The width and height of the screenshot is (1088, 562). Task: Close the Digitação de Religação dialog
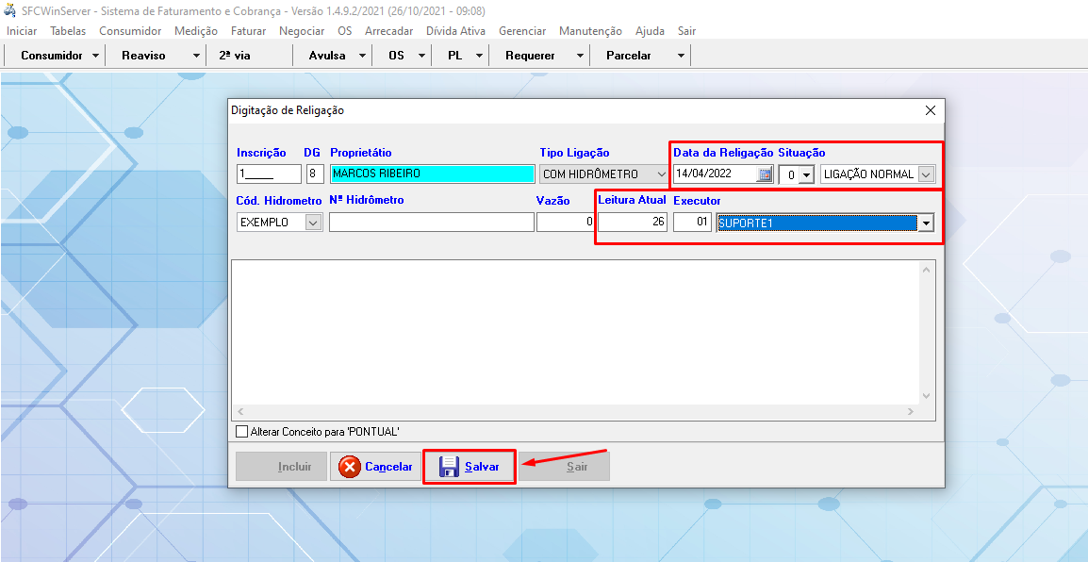pyautogui.click(x=930, y=110)
